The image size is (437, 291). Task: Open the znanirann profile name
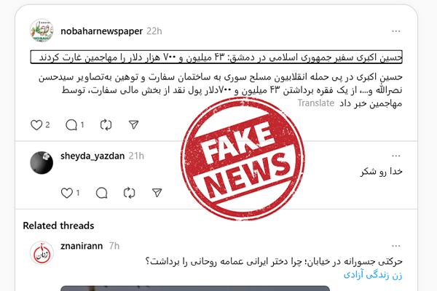[x=82, y=246]
